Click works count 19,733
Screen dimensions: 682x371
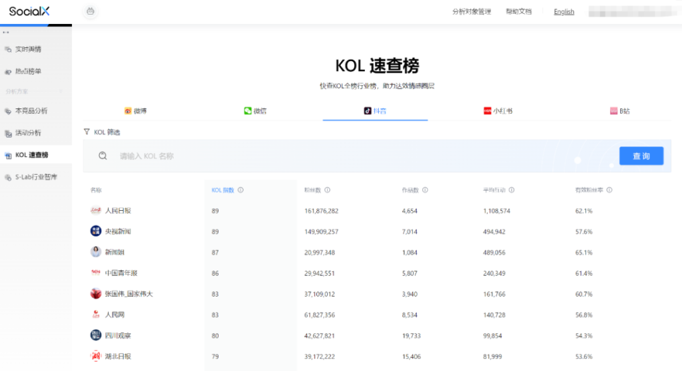click(411, 336)
